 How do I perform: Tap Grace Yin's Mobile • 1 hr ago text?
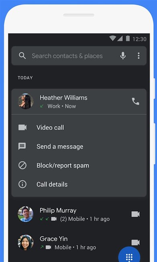point(75,247)
